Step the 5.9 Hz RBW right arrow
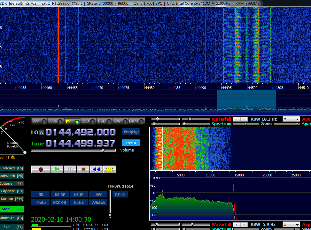 click(244, 225)
